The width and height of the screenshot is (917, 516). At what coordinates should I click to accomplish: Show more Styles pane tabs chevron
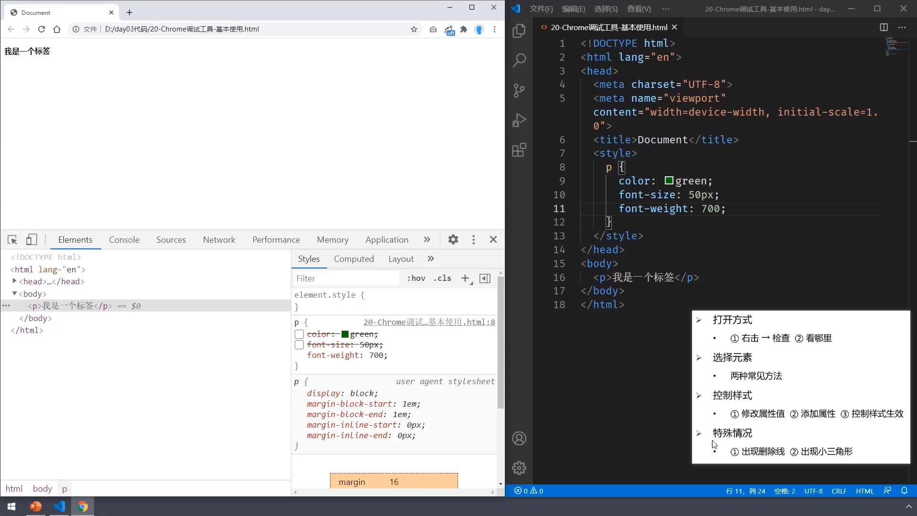[431, 258]
